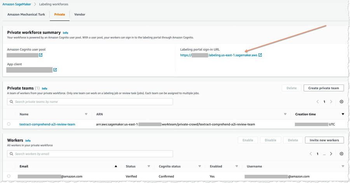Sort private teams by Name column arrow
This screenshot has height=183, width=350.
coord(86,114)
